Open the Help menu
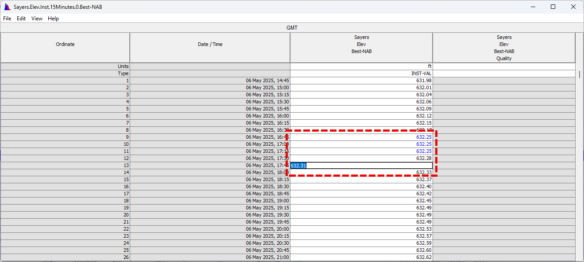 pyautogui.click(x=53, y=19)
